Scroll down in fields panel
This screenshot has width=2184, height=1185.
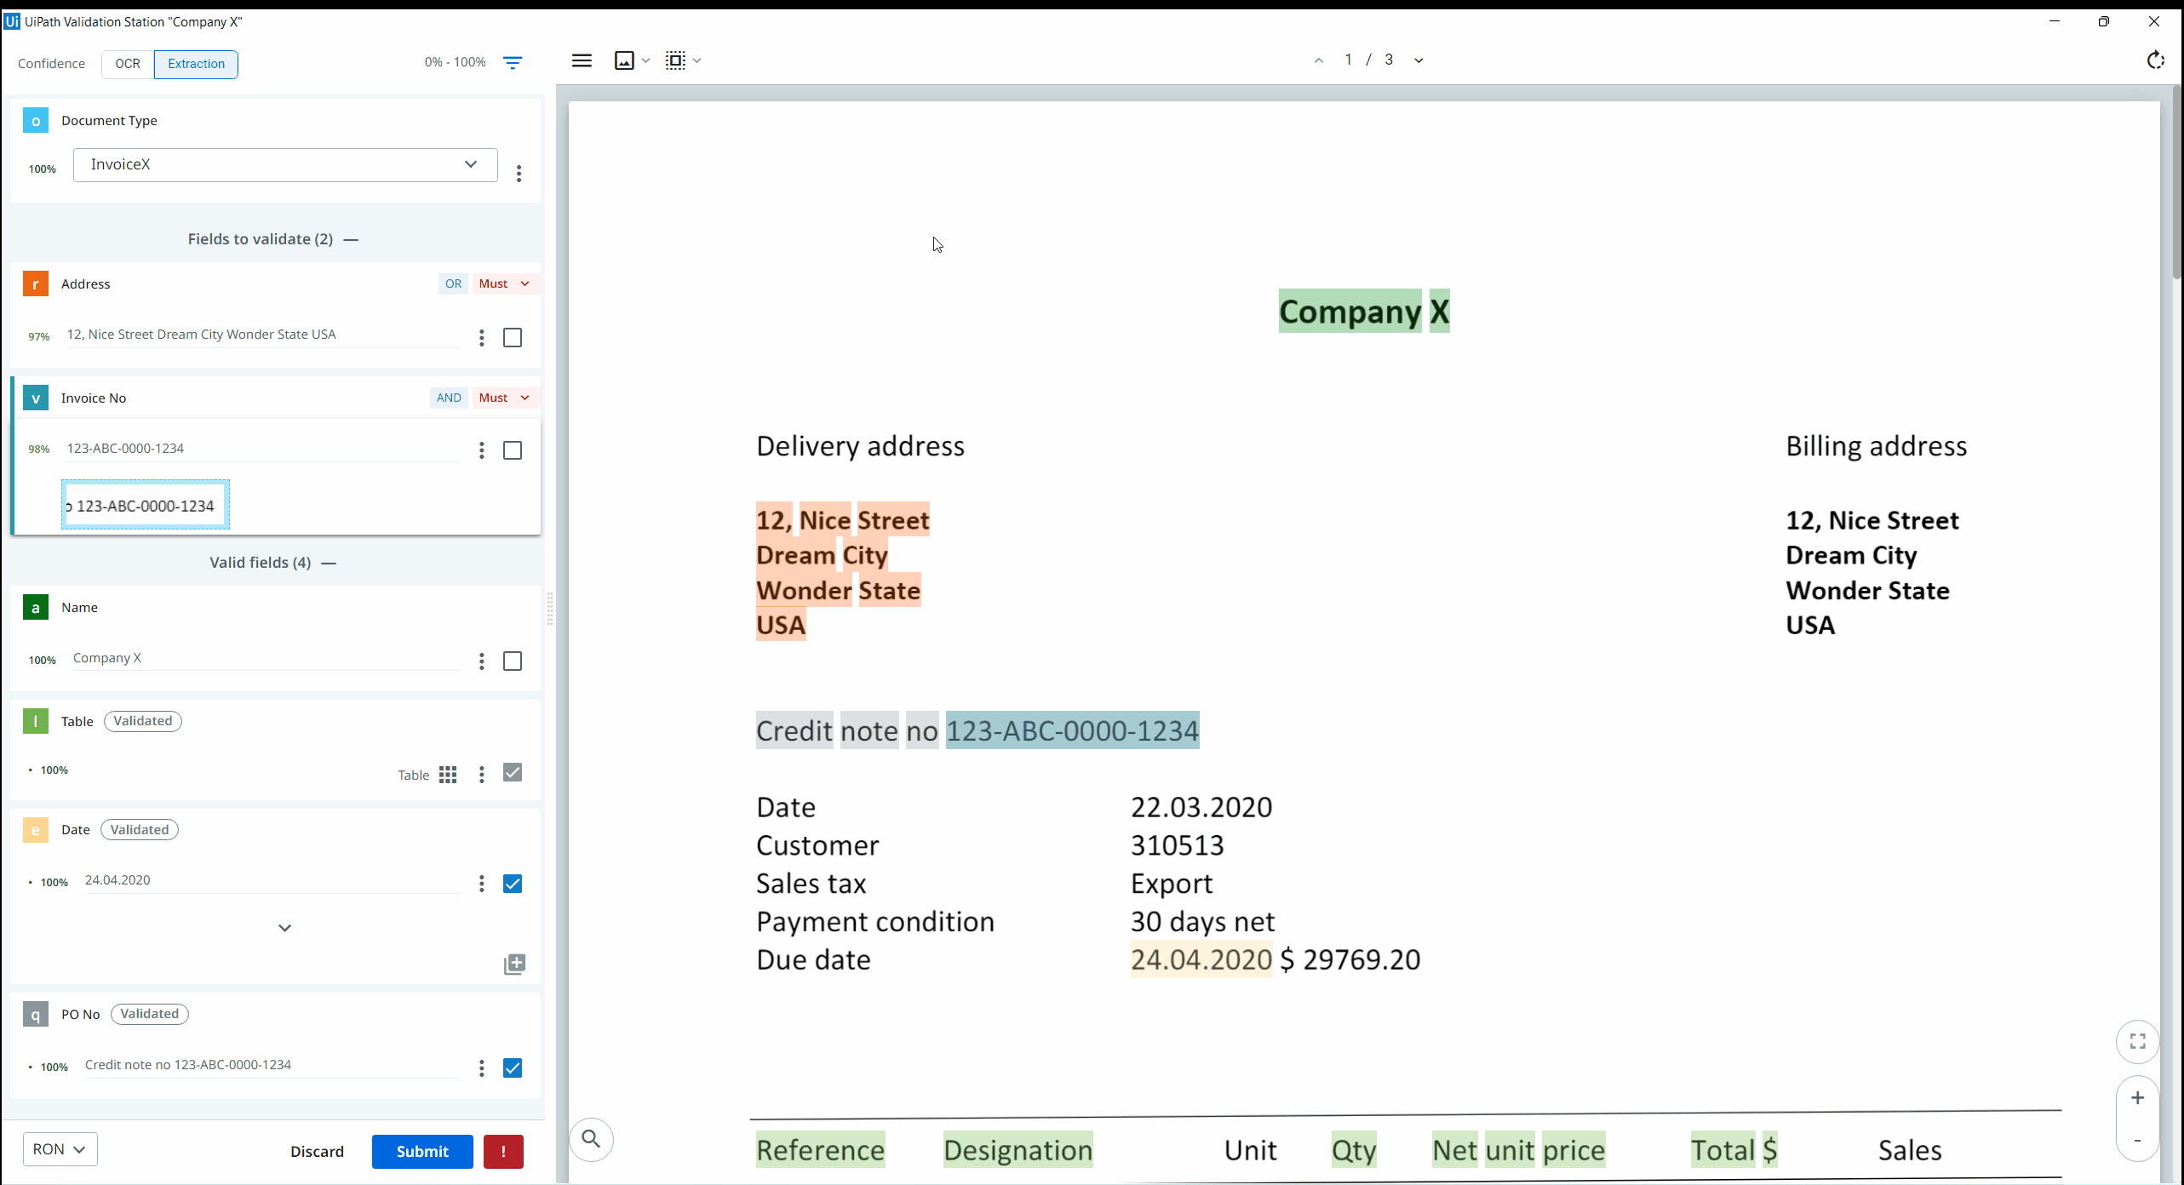coord(284,927)
